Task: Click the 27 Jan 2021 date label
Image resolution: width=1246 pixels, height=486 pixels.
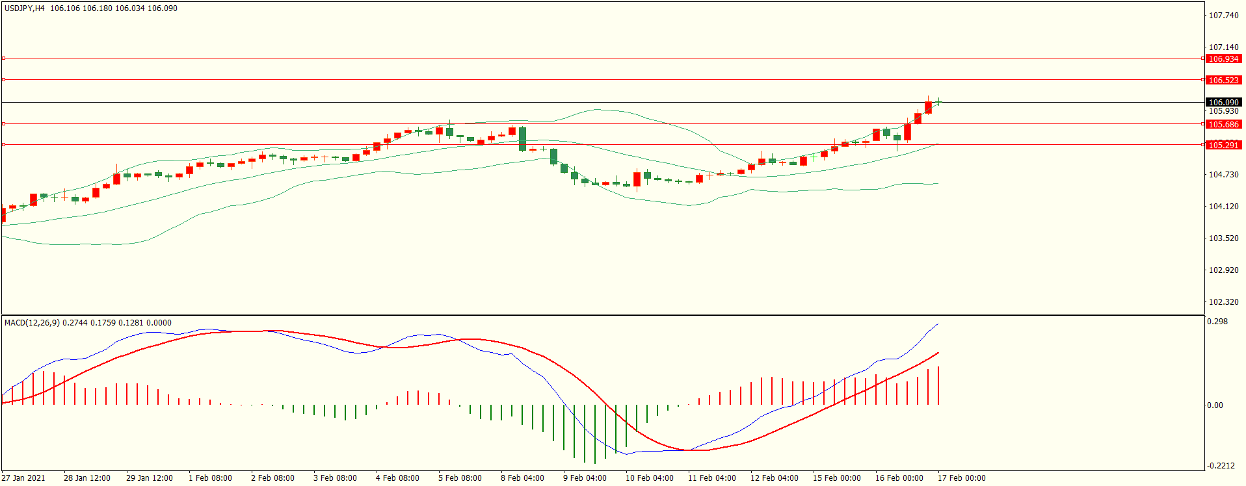Action: click(x=23, y=478)
